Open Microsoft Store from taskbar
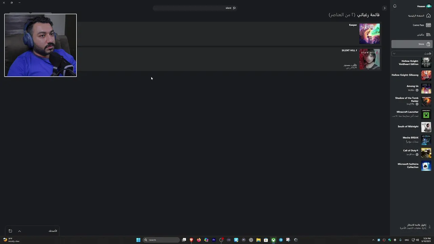Image resolution: width=434 pixels, height=244 pixels. (x=266, y=240)
